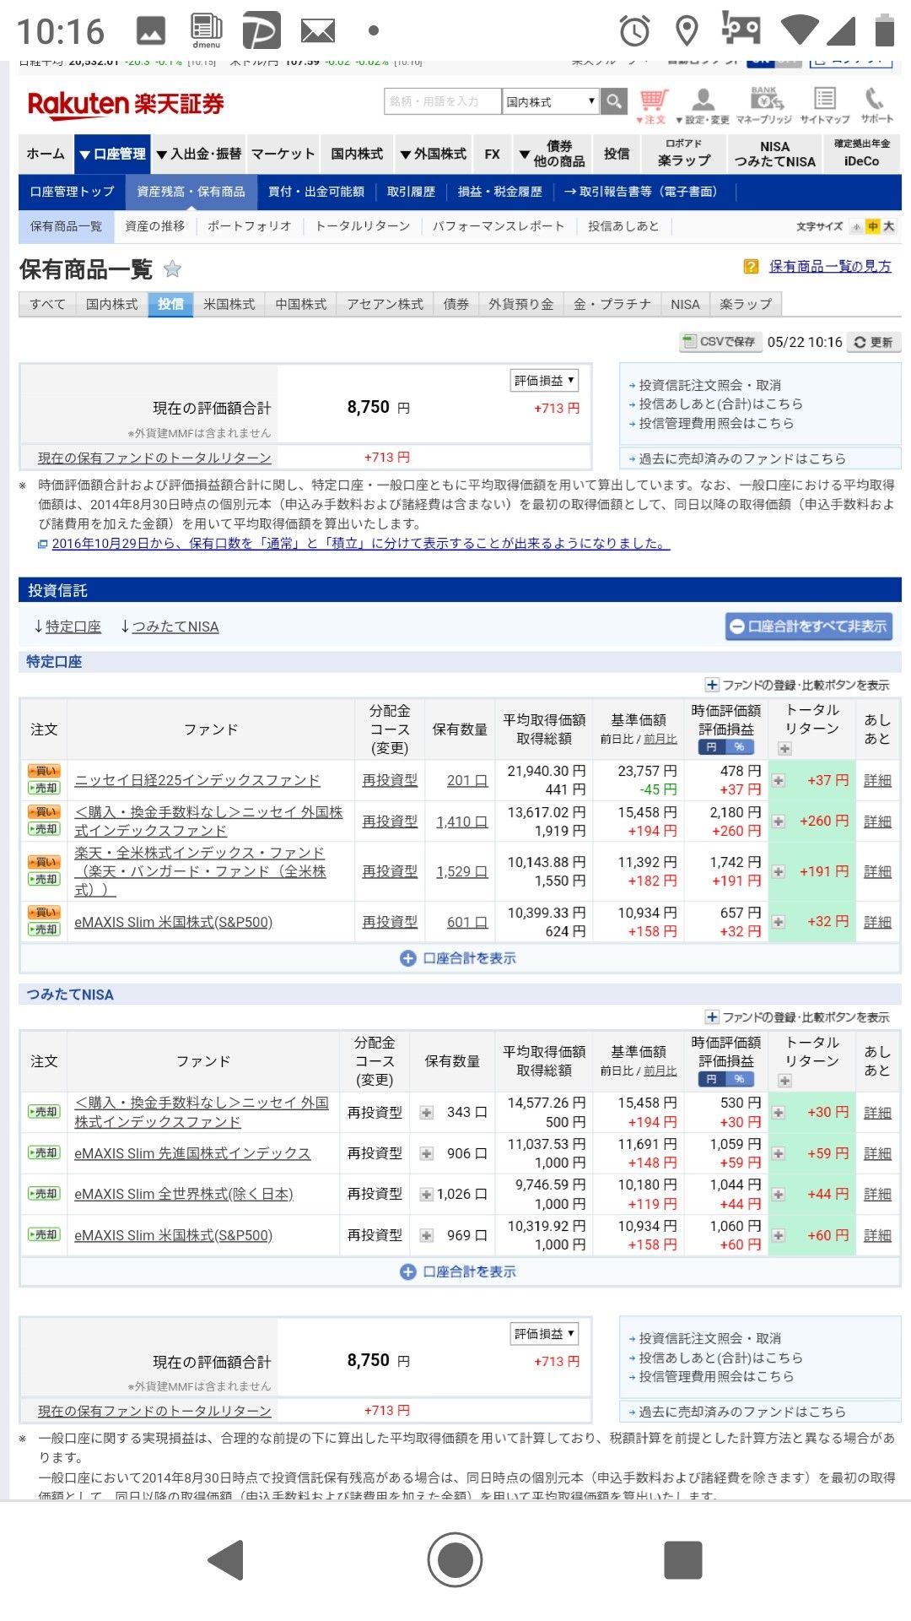The image size is (911, 1621).
Task: Tap Android recent apps button
Action: (683, 1559)
